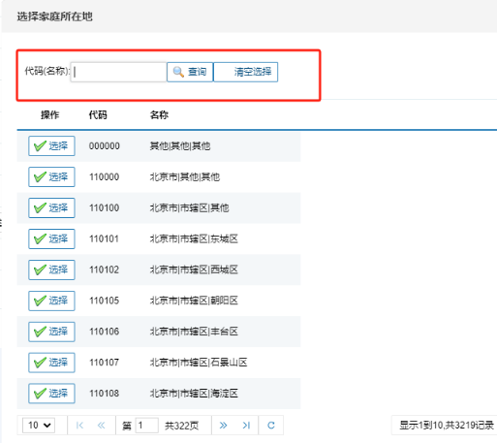
Task: Select the row with code 000000
Action: tap(51, 145)
